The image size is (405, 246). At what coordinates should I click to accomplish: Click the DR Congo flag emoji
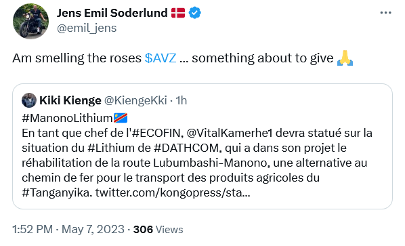coord(121,118)
